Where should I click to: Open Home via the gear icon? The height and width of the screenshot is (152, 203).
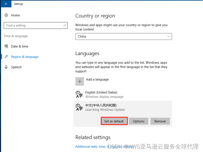(x=6, y=15)
